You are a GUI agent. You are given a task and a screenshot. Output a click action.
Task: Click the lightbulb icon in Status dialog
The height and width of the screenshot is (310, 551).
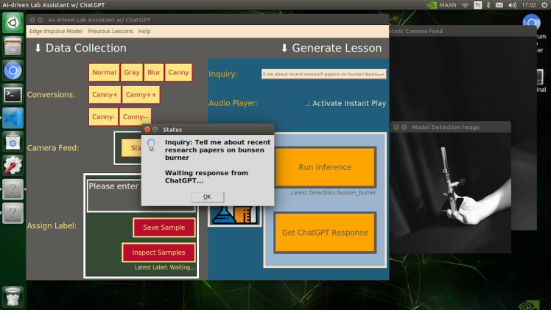pos(151,144)
